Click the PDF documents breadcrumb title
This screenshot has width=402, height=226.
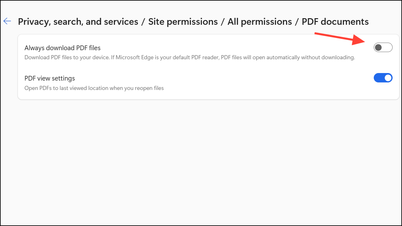point(335,22)
